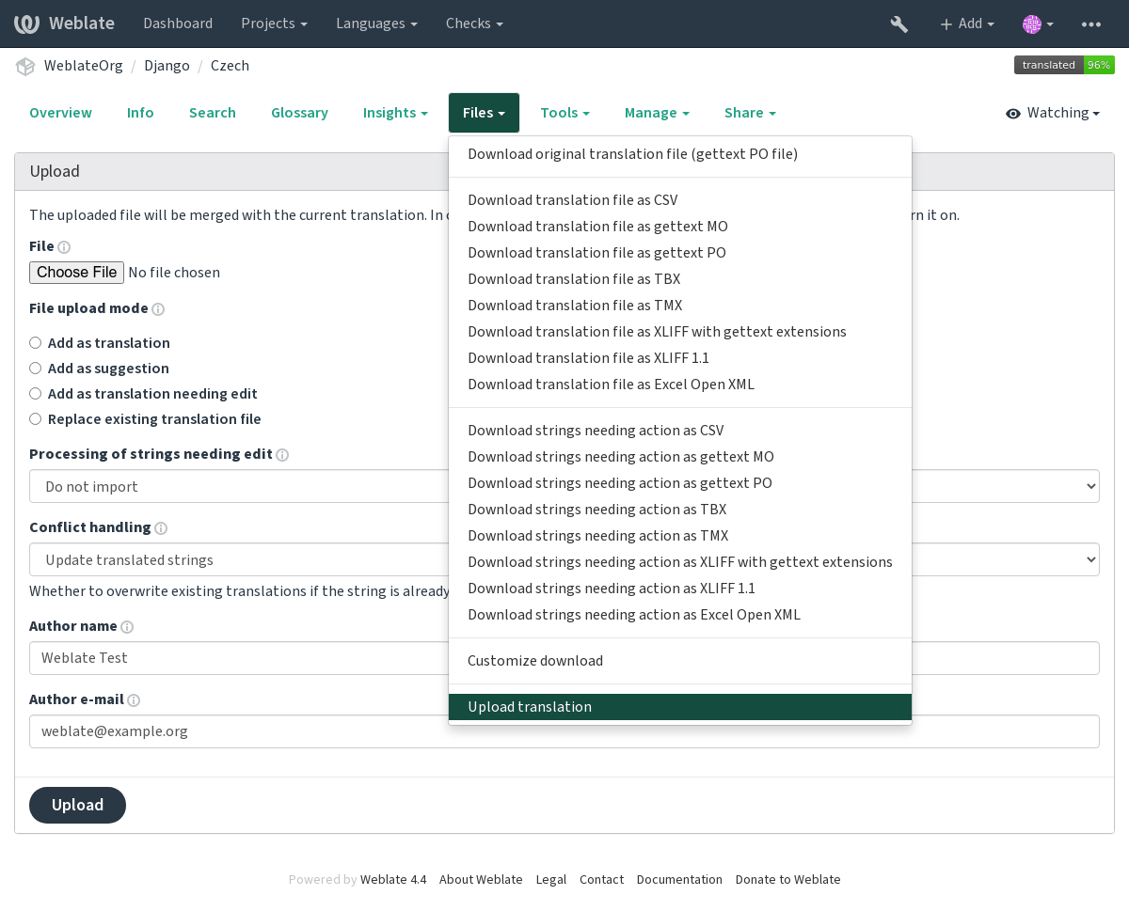Choose Download strings needing action as TMX
Screen dimensions: 1129x911
tap(680, 536)
